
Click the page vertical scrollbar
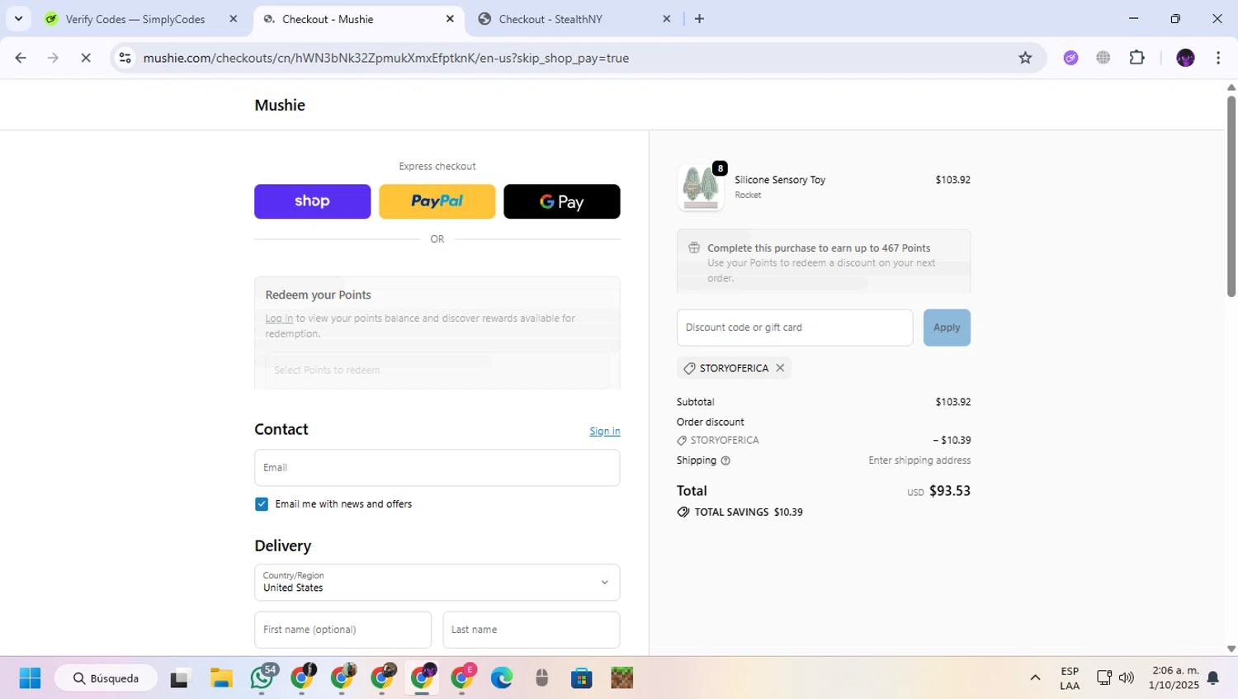(1231, 196)
